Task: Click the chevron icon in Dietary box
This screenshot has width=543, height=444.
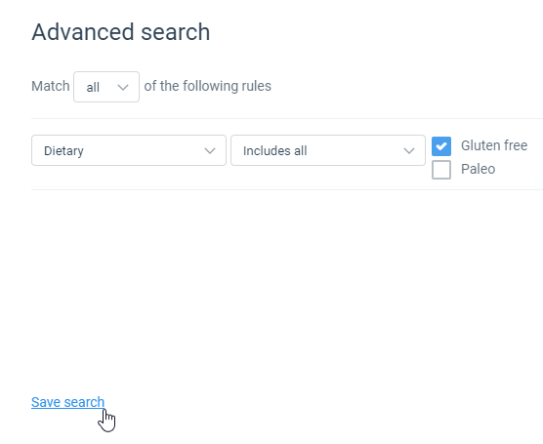Action: (x=210, y=151)
